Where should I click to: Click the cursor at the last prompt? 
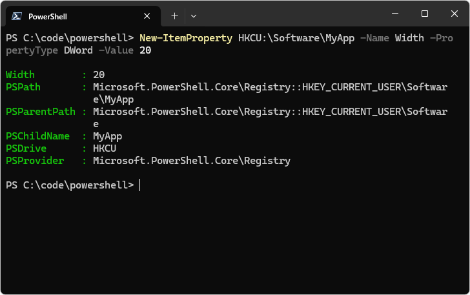pyautogui.click(x=139, y=185)
